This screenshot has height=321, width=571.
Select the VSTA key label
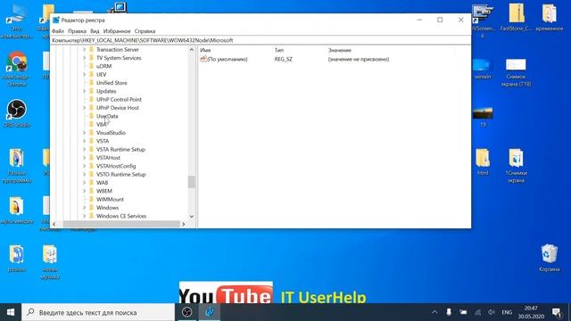(103, 141)
